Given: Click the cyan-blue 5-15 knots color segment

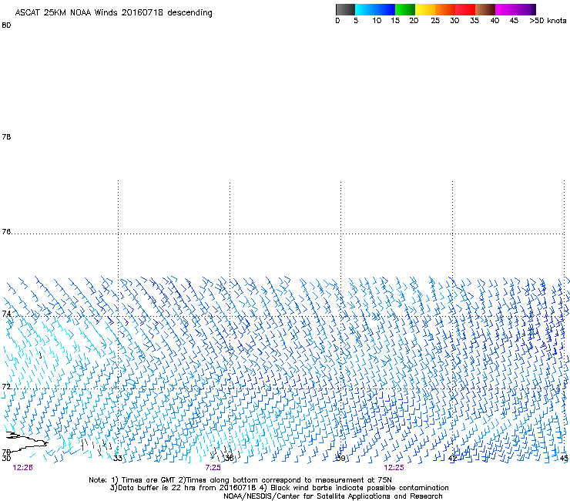Looking at the screenshot, I should [x=375, y=9].
